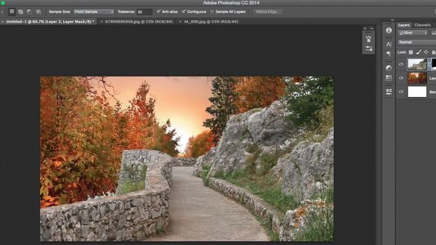Close the floating brush panel group
Screen dimensions: 436x245
[365, 29]
